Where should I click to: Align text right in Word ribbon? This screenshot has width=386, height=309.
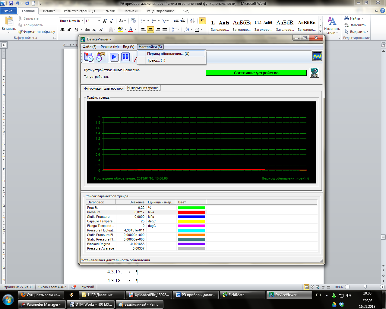157,30
